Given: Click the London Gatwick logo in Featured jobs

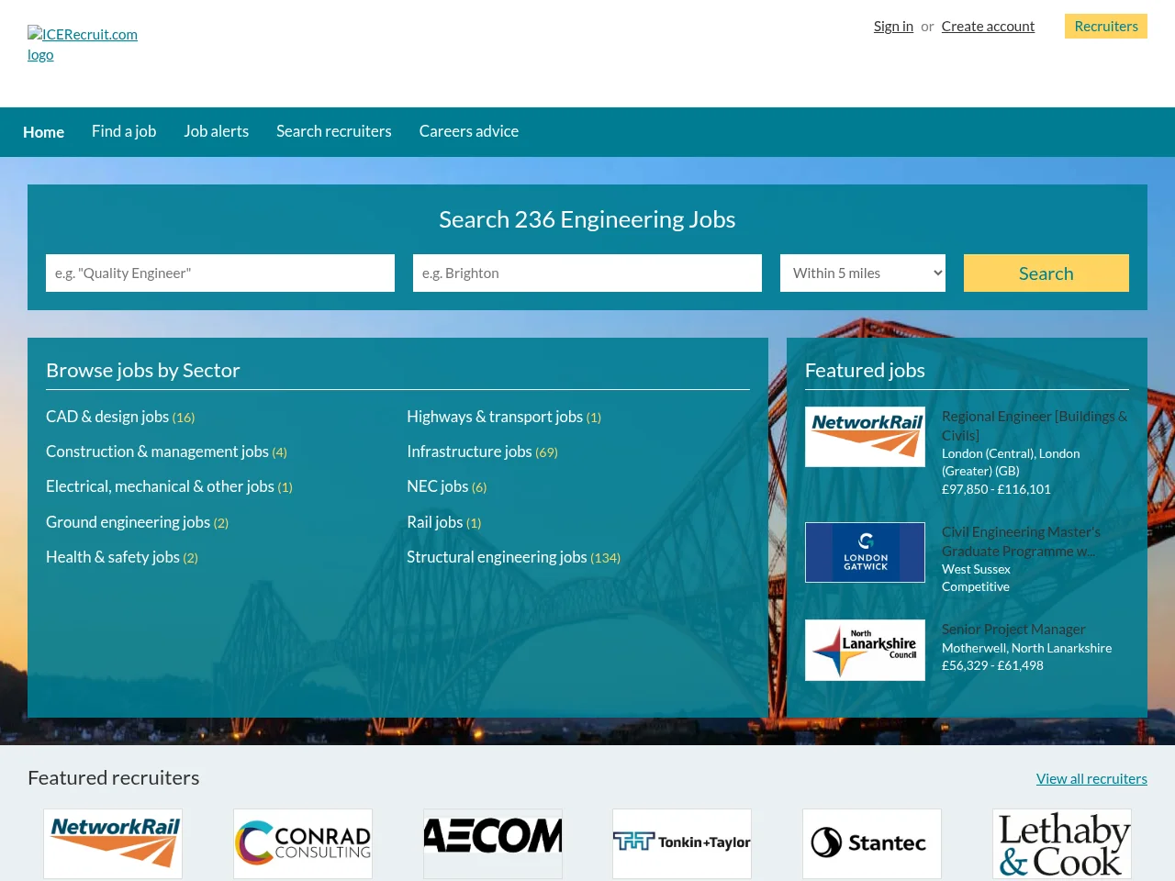Looking at the screenshot, I should click(x=865, y=552).
